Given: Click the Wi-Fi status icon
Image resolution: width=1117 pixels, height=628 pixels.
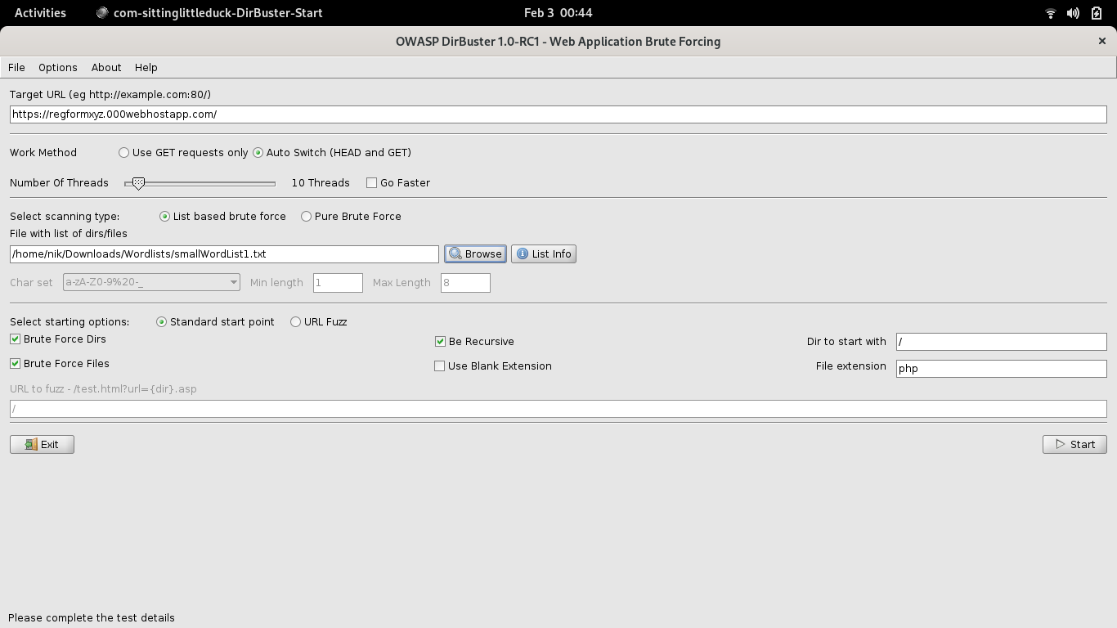Looking at the screenshot, I should (1051, 13).
